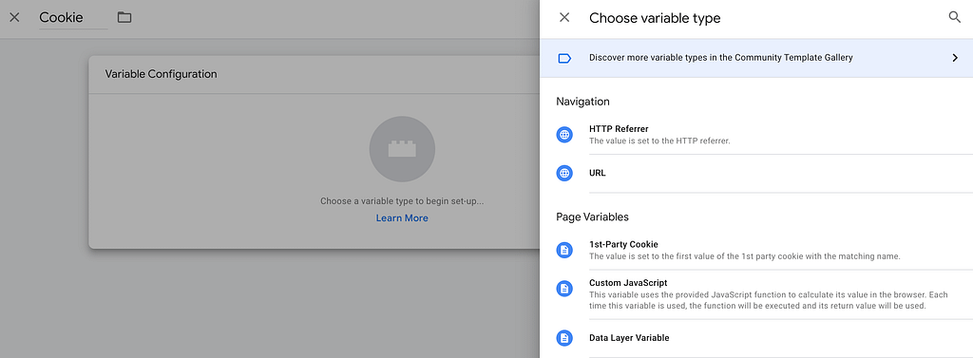Click the tag icon in Community Template banner
This screenshot has height=358, width=973.
click(x=564, y=58)
